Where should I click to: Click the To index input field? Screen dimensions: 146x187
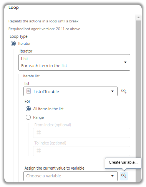[x=81, y=151]
